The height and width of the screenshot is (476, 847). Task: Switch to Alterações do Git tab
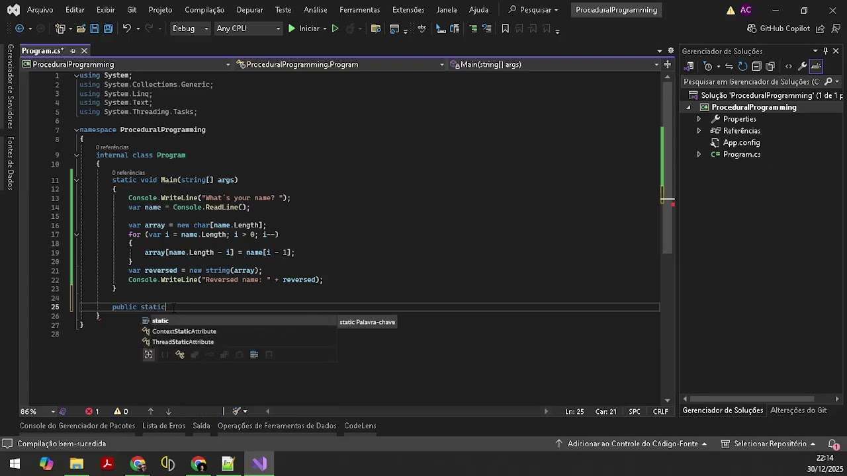(x=799, y=411)
